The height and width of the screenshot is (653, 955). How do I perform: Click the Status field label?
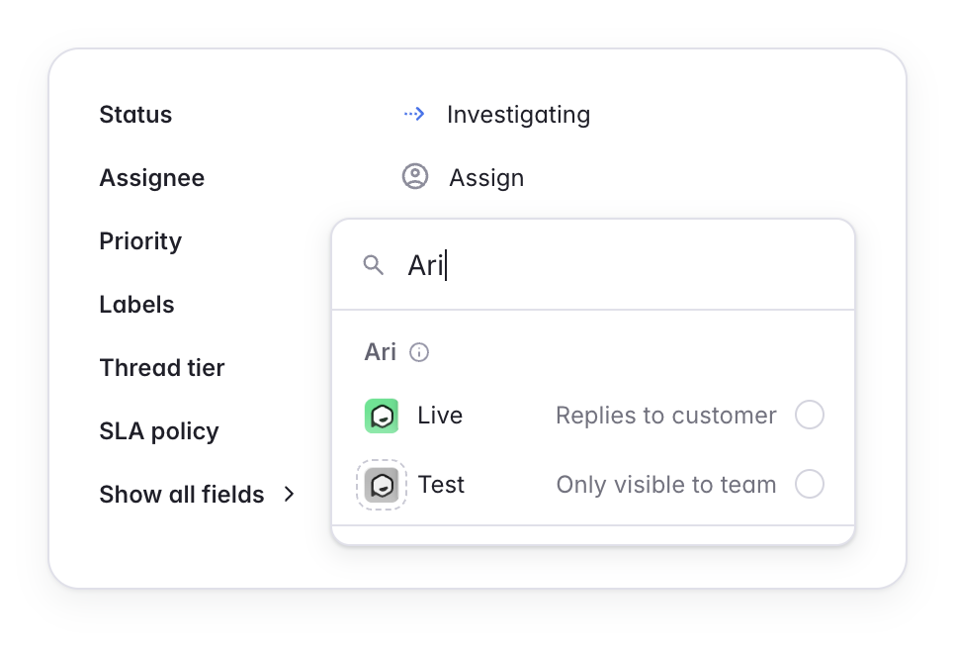tap(135, 115)
